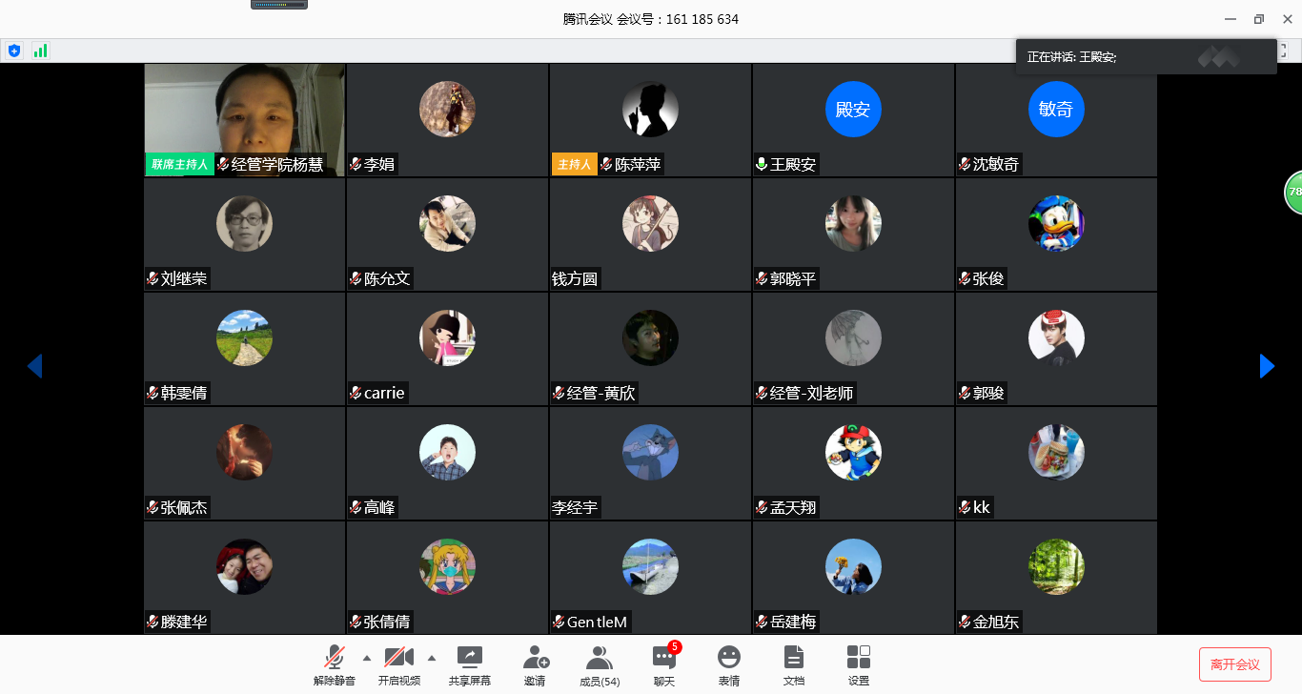Expand the audio options arrow beside microphone
Screen dimensions: 1302x694
click(x=367, y=658)
